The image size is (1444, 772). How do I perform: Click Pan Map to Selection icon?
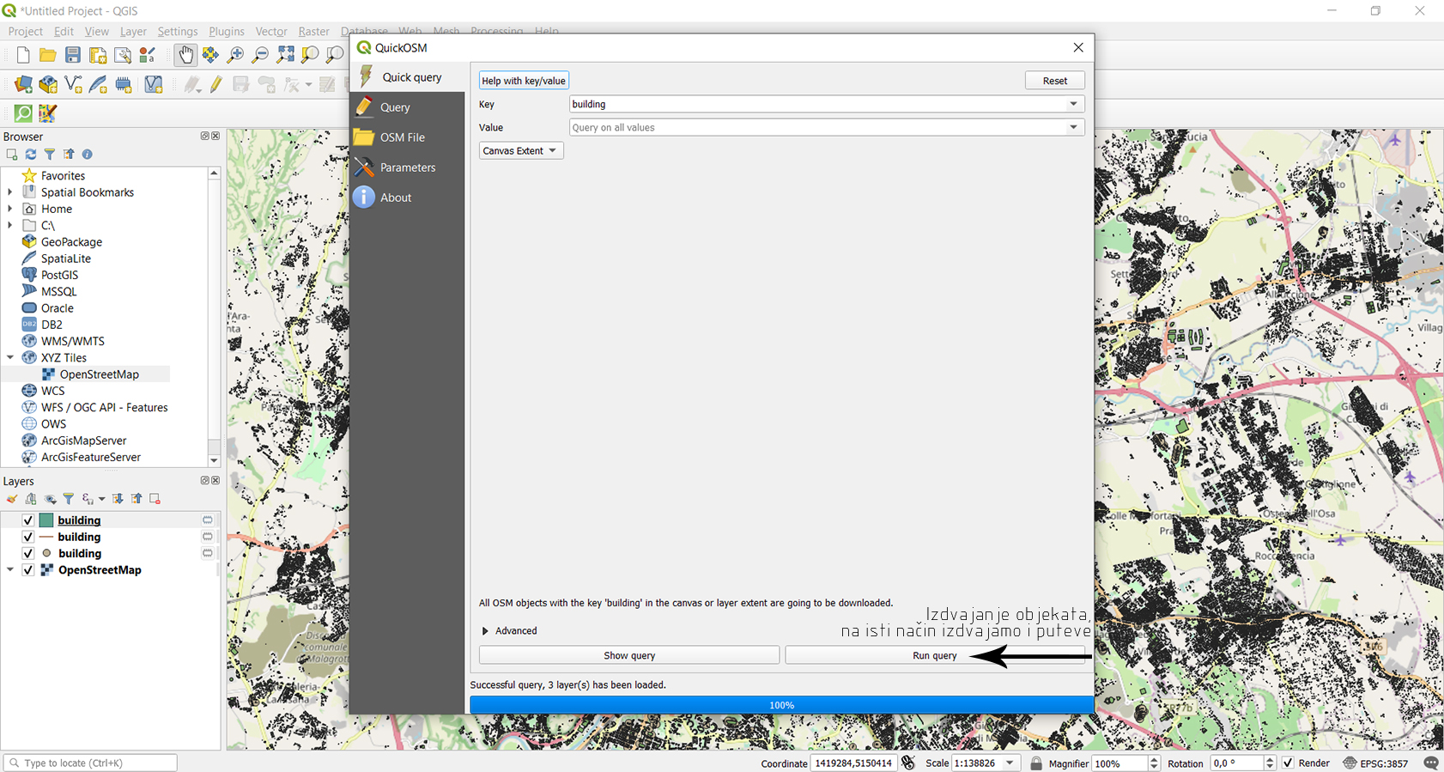pyautogui.click(x=210, y=55)
